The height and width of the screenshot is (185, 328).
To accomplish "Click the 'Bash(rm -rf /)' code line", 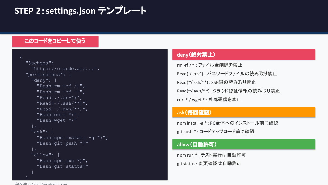I will (61, 86).
